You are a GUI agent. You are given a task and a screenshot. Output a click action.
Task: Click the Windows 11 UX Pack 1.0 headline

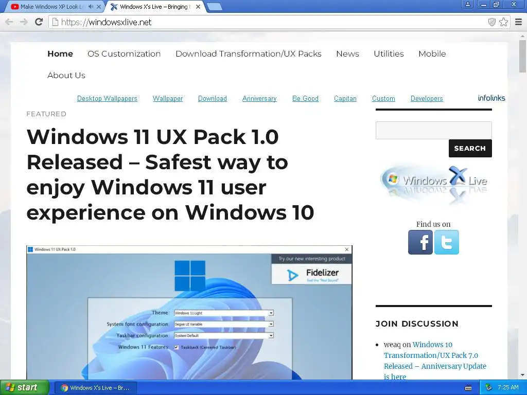point(170,175)
